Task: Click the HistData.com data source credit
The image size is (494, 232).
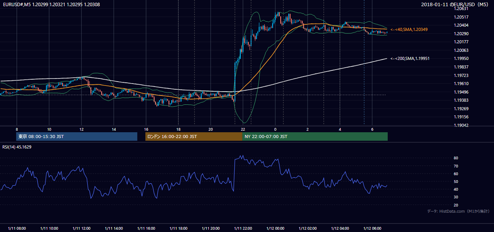Action: (458, 211)
